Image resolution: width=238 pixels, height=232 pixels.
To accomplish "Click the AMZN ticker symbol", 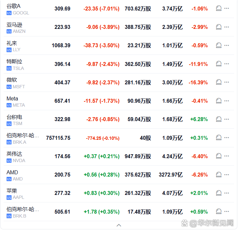I will (19, 31).
